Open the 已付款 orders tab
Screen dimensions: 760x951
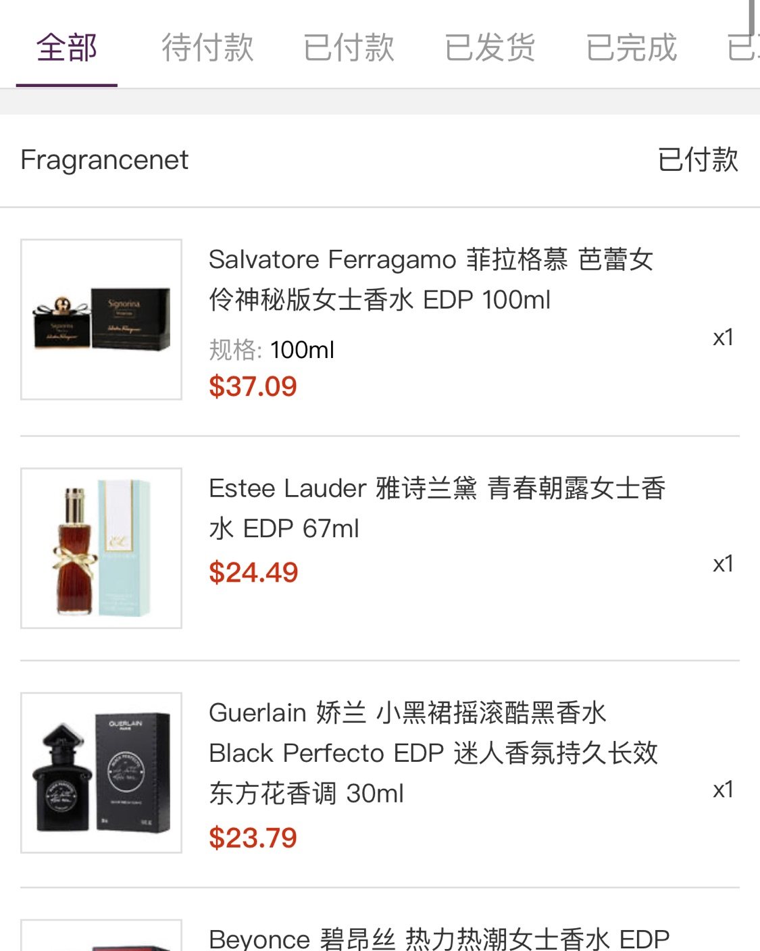tap(349, 47)
